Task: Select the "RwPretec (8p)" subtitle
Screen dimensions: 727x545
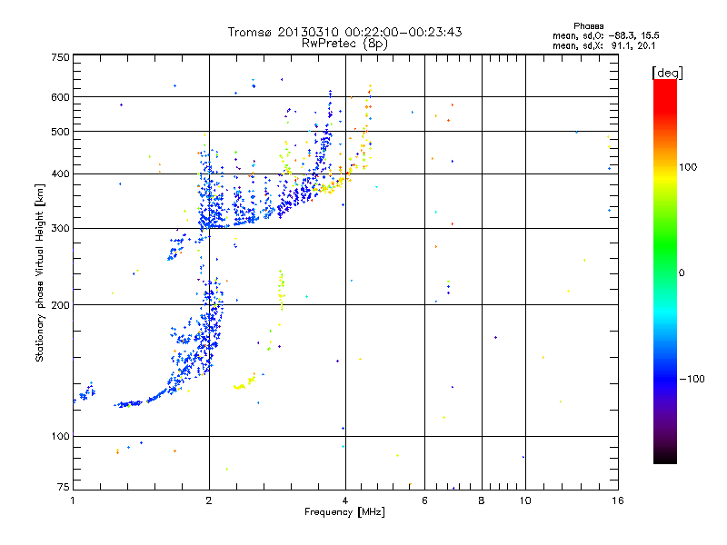Action: (344, 44)
